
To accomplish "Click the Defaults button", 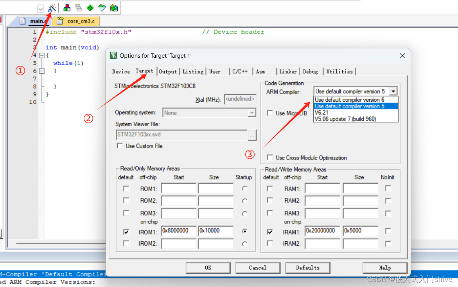I will [307, 268].
